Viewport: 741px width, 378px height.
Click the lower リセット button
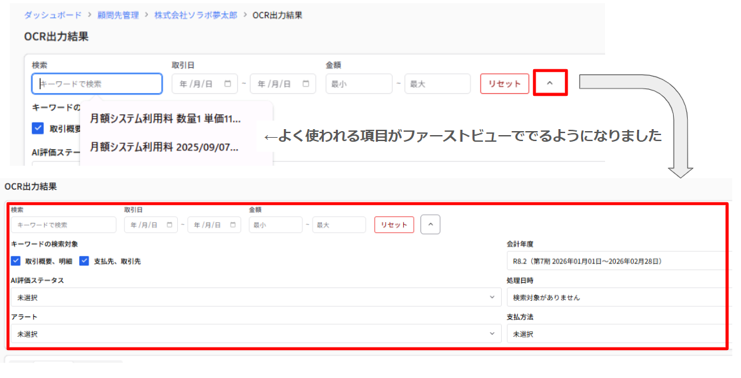coord(394,225)
